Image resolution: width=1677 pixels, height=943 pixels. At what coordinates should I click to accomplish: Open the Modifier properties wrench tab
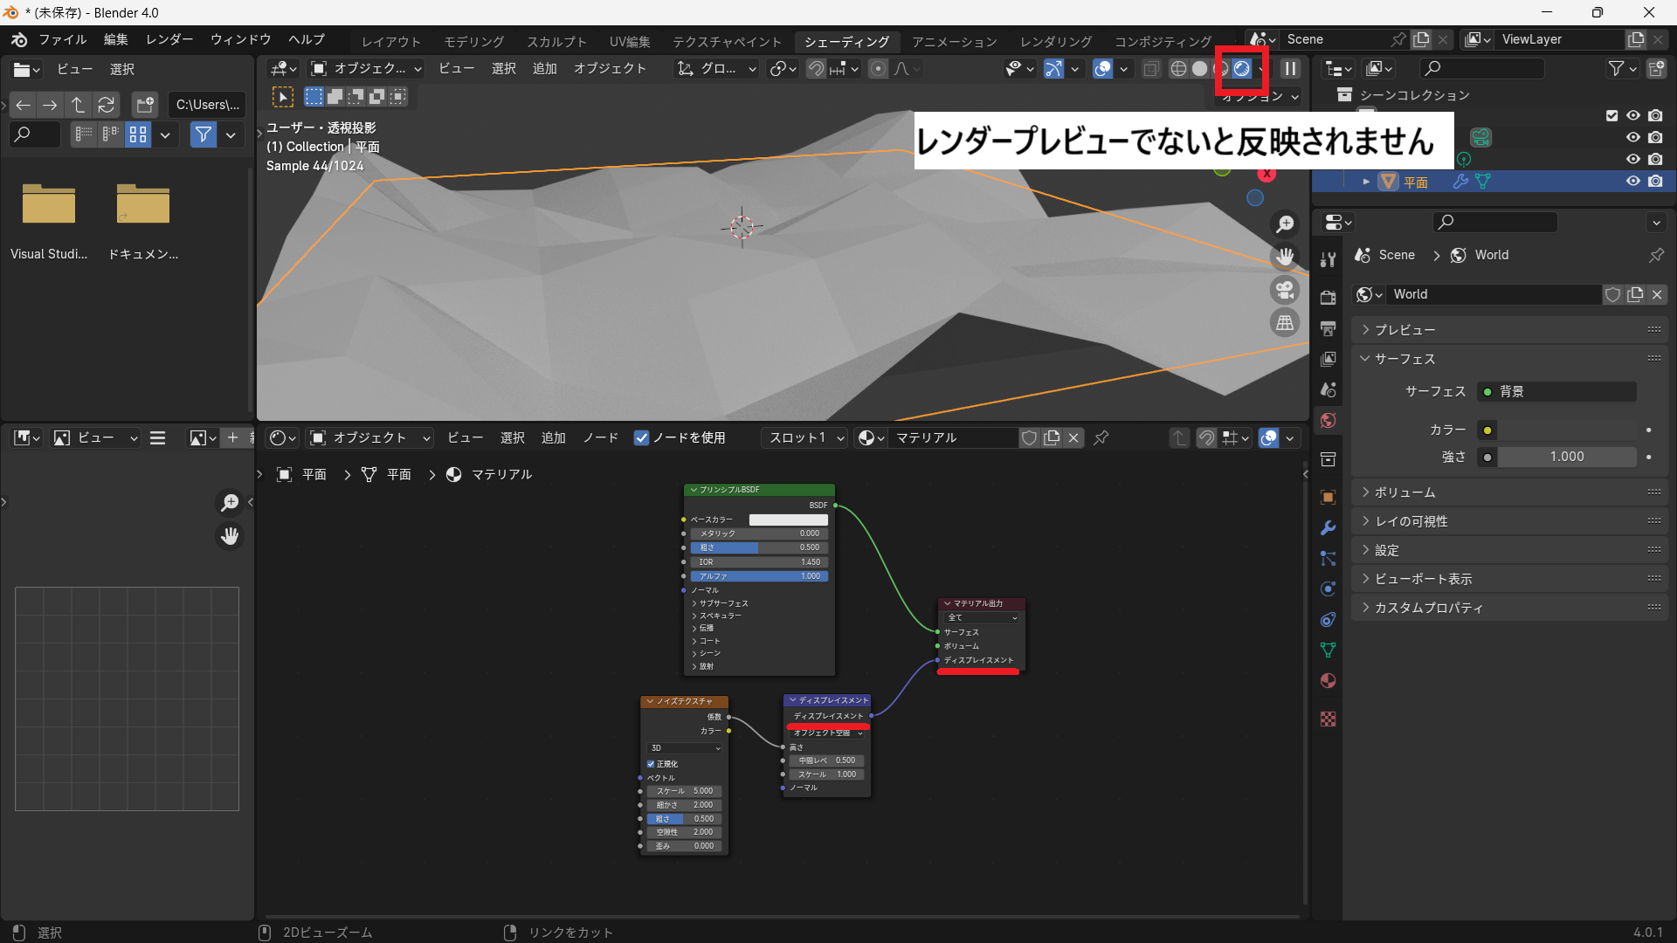(1328, 528)
